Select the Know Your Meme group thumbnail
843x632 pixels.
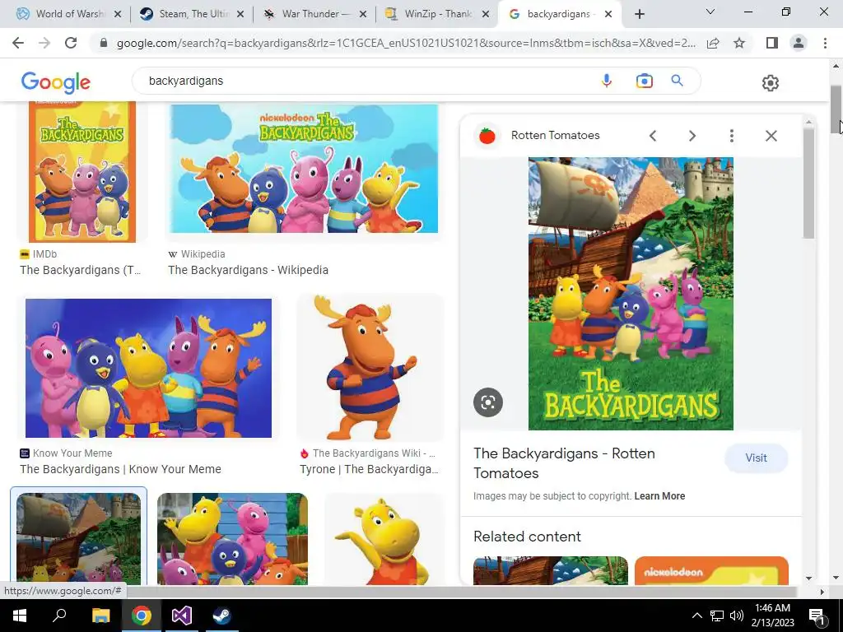[148, 368]
